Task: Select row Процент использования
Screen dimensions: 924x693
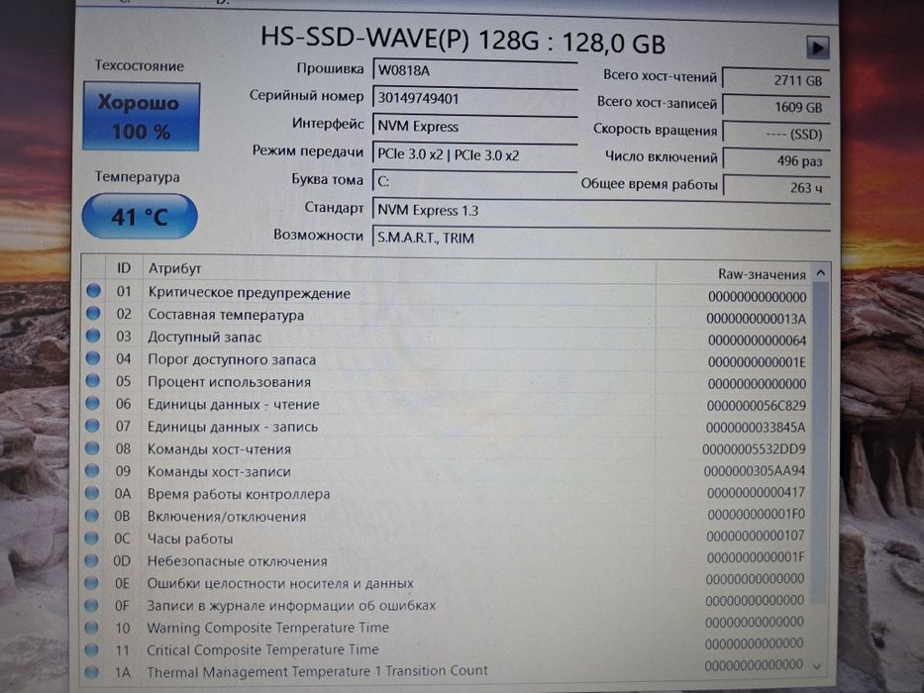Action: 447,382
